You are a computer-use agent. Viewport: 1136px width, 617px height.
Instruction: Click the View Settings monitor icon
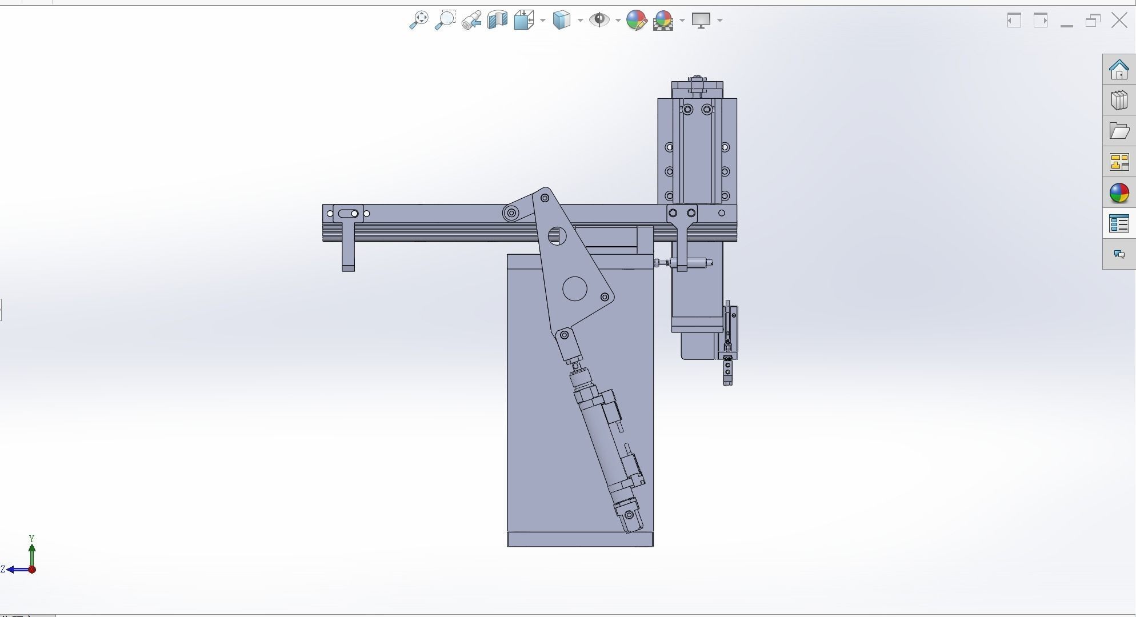[x=701, y=20]
